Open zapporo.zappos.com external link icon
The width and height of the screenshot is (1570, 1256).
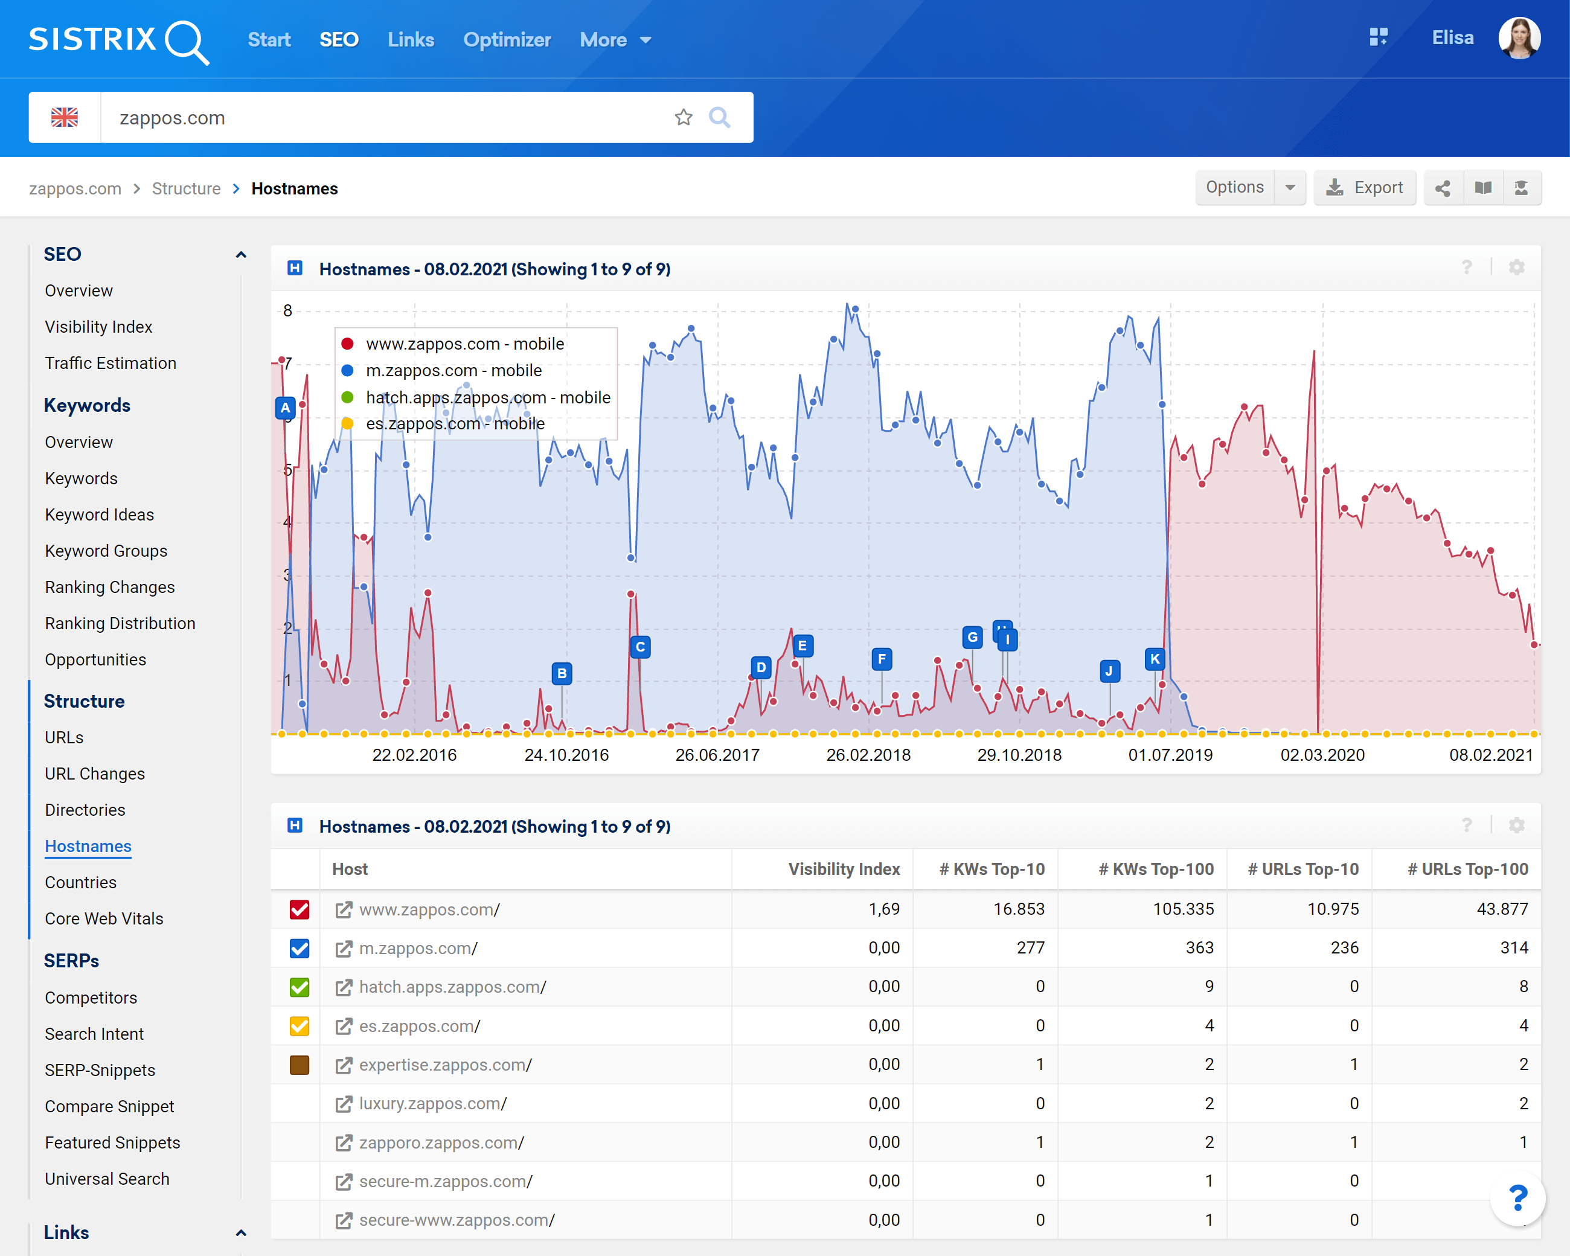(x=343, y=1143)
